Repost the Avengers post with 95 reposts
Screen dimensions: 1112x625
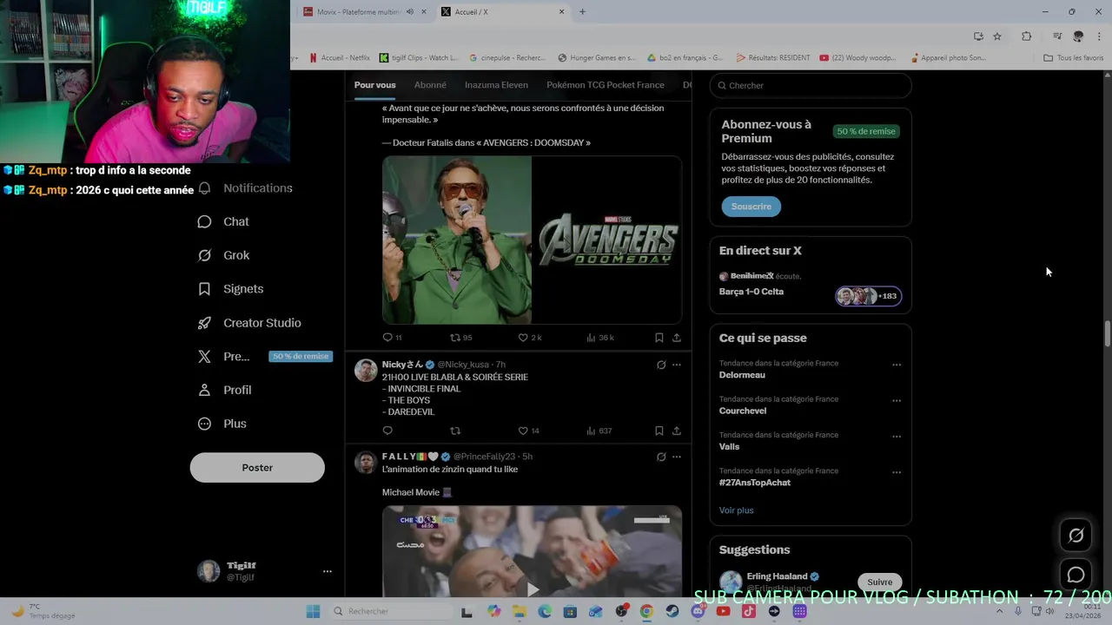coord(454,338)
